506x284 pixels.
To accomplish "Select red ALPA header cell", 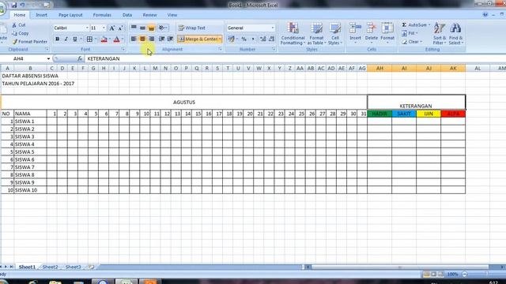I will pyautogui.click(x=453, y=114).
